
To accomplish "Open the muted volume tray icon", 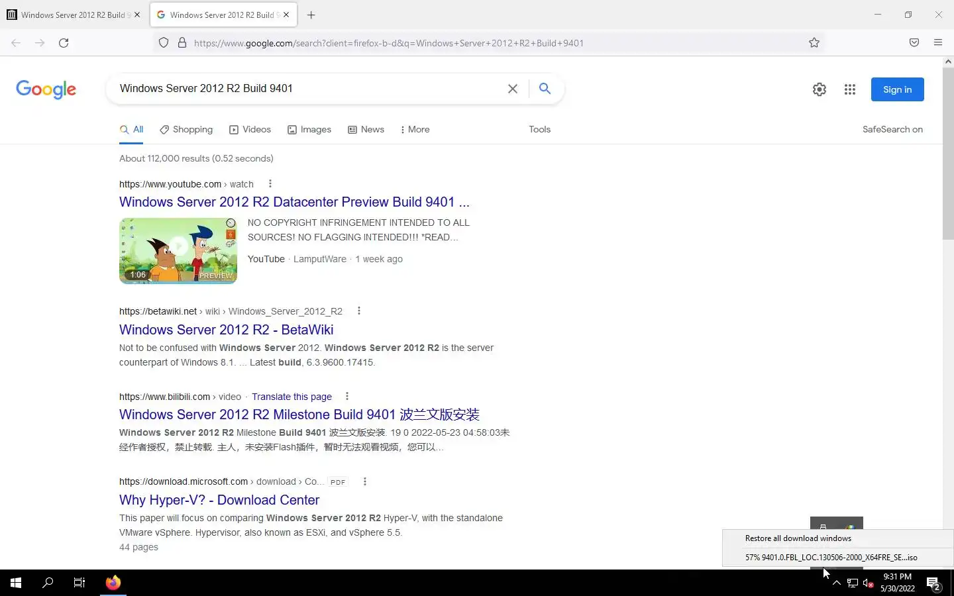I will (869, 583).
